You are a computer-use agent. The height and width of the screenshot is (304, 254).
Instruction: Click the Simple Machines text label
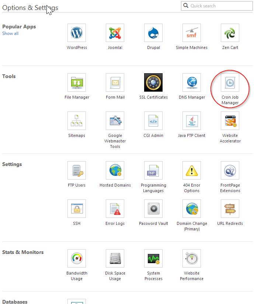[192, 47]
